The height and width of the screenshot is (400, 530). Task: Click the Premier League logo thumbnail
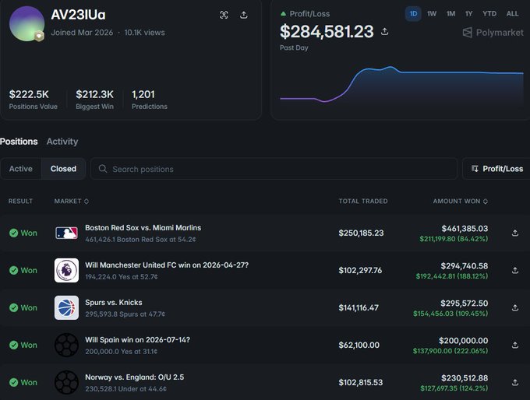[x=66, y=270]
